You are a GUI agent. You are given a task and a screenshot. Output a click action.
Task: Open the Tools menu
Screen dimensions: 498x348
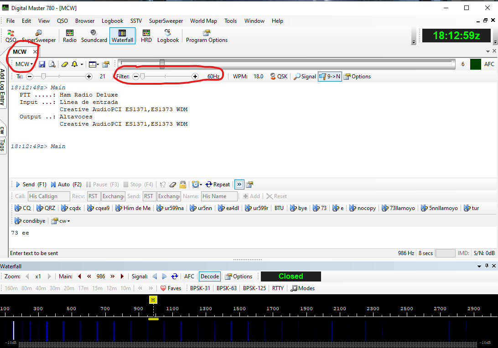231,21
